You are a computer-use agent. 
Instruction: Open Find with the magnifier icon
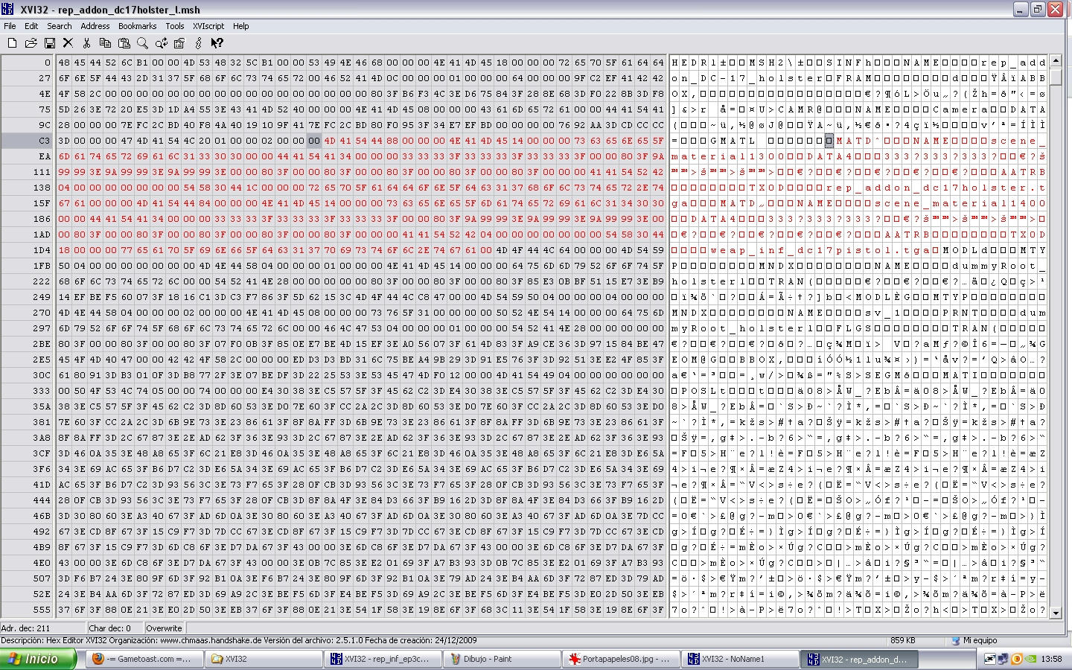[x=142, y=43]
